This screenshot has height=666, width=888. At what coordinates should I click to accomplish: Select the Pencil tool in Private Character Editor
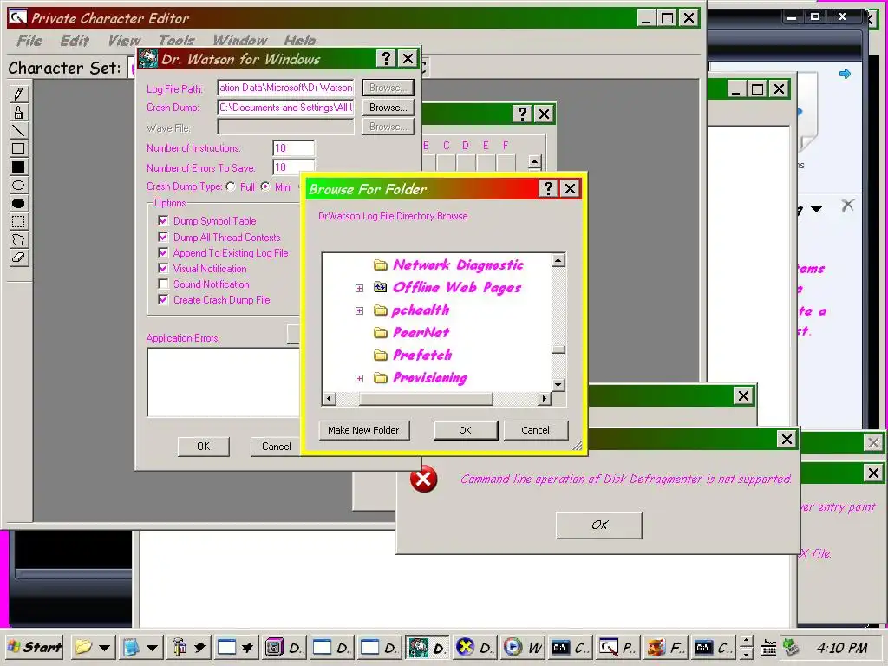click(18, 94)
